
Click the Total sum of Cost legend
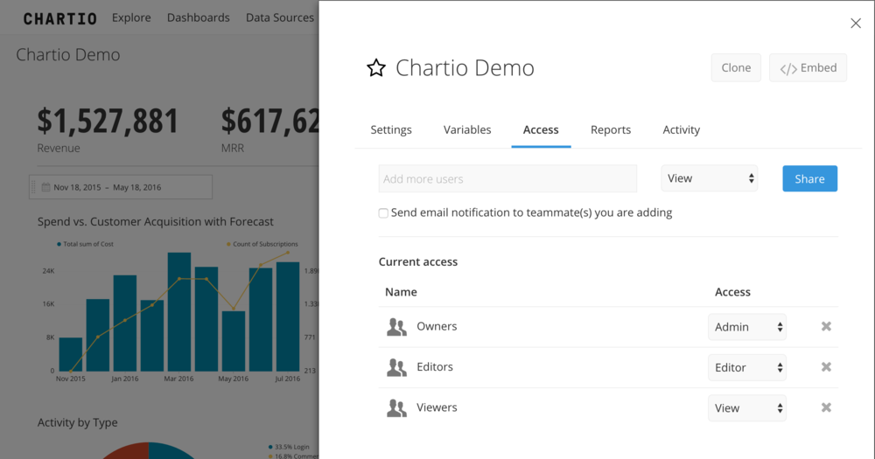[x=86, y=244]
